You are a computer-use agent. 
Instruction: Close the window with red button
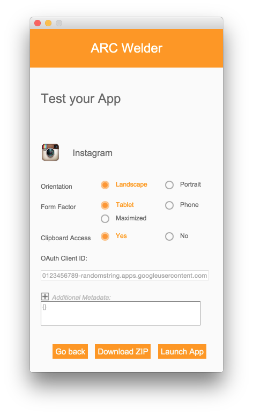38,23
